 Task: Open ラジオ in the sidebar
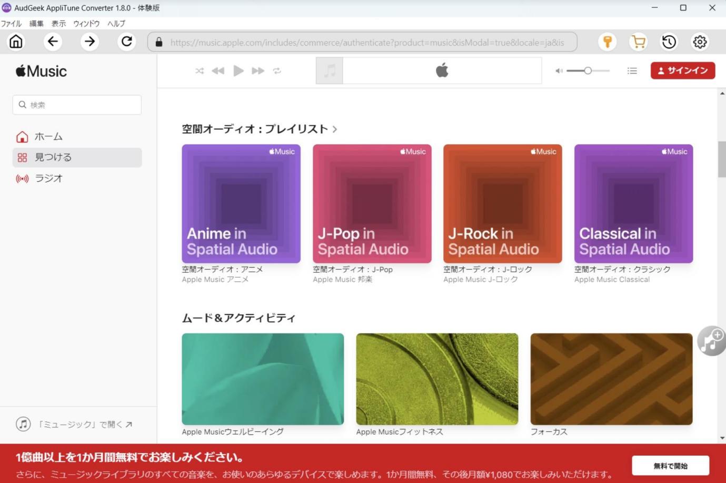pyautogui.click(x=77, y=179)
